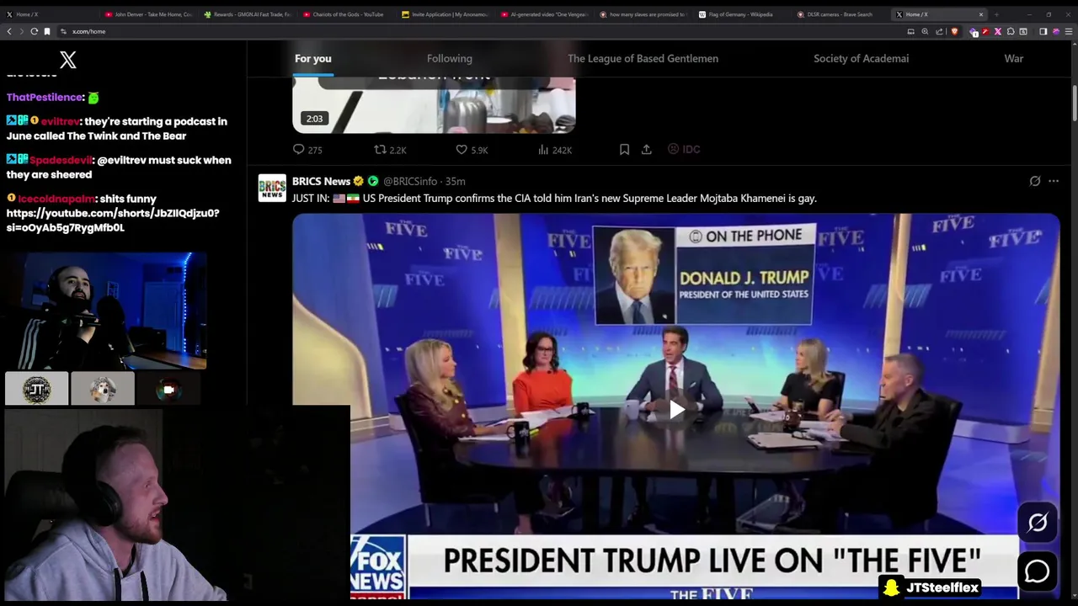Like the tweet showing 5.9K likes
Screen dimensions: 1078x606
[472, 149]
